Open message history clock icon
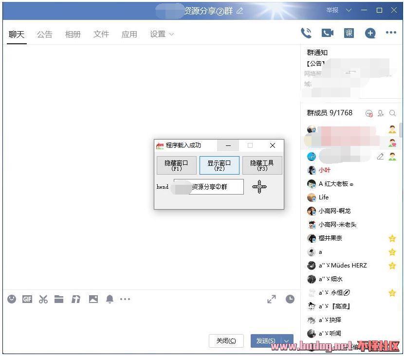 [290, 299]
